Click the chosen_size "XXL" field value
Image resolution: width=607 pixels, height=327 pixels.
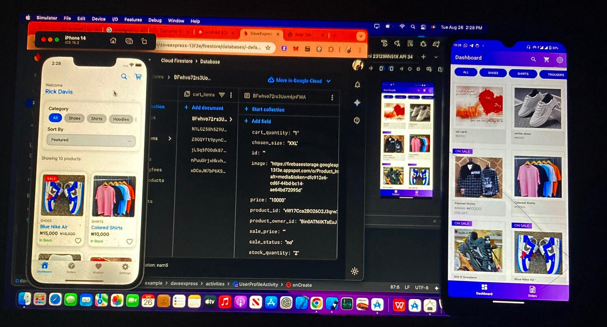(x=292, y=143)
